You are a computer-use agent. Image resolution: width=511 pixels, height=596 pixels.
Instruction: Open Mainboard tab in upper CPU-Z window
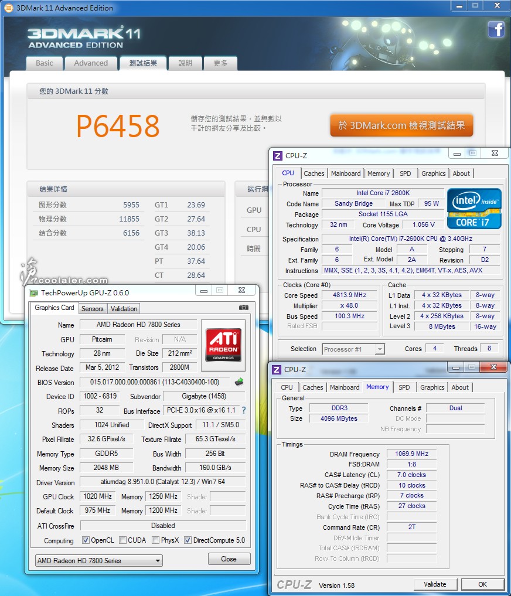coord(346,173)
